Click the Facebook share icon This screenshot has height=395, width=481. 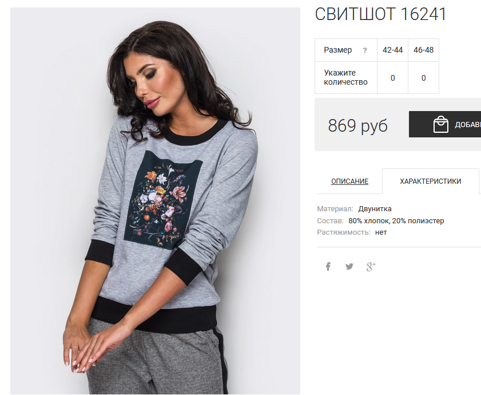coord(328,266)
